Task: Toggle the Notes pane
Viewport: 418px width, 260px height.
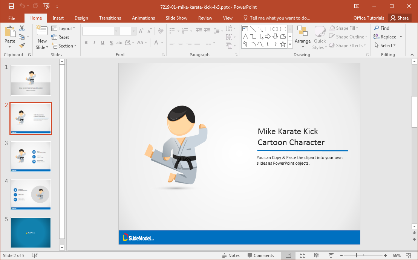Action: click(x=231, y=255)
